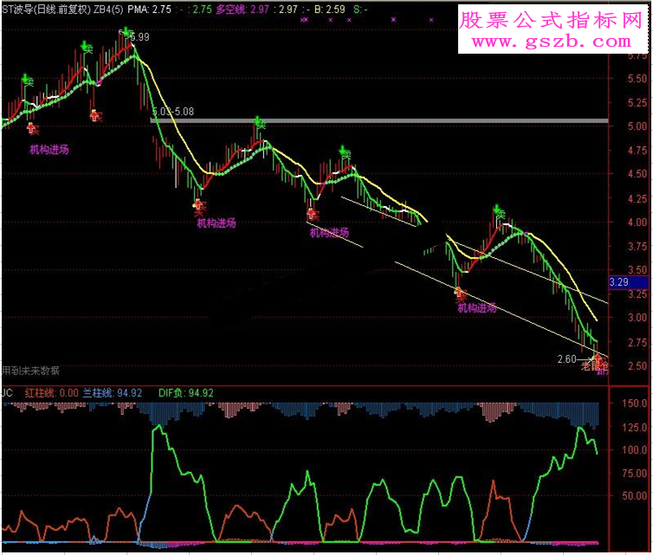Click the 100.0 value on the lower axis

[634, 450]
